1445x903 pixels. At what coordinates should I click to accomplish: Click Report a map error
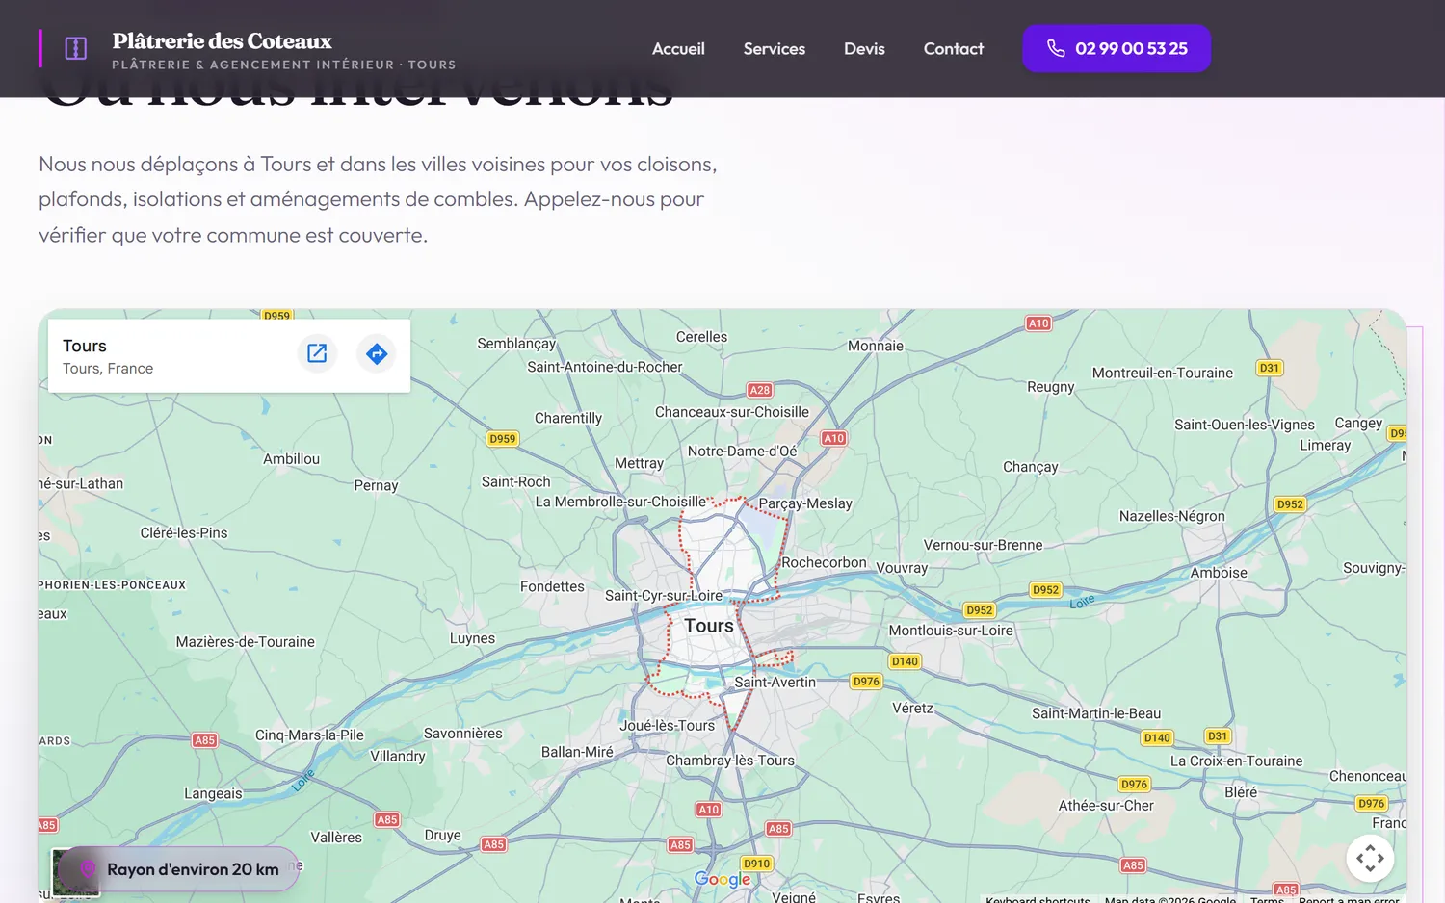[1349, 899]
